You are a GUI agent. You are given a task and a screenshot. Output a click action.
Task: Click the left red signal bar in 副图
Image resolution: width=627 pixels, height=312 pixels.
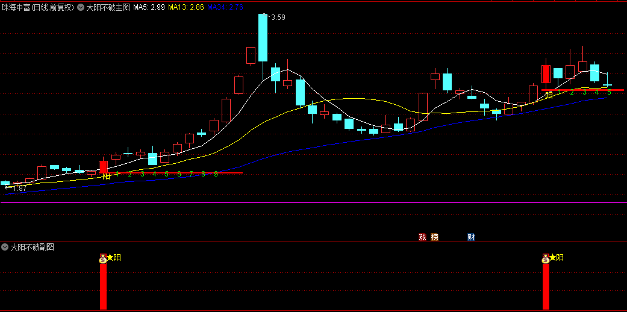103,286
